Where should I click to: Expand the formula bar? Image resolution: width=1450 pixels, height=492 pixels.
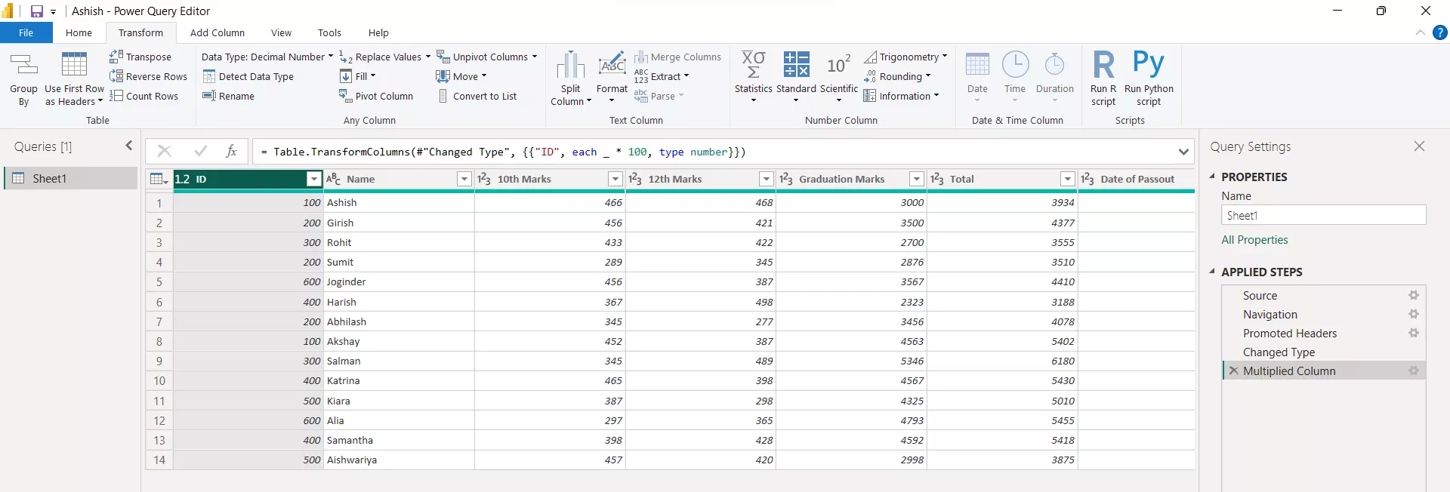1183,152
